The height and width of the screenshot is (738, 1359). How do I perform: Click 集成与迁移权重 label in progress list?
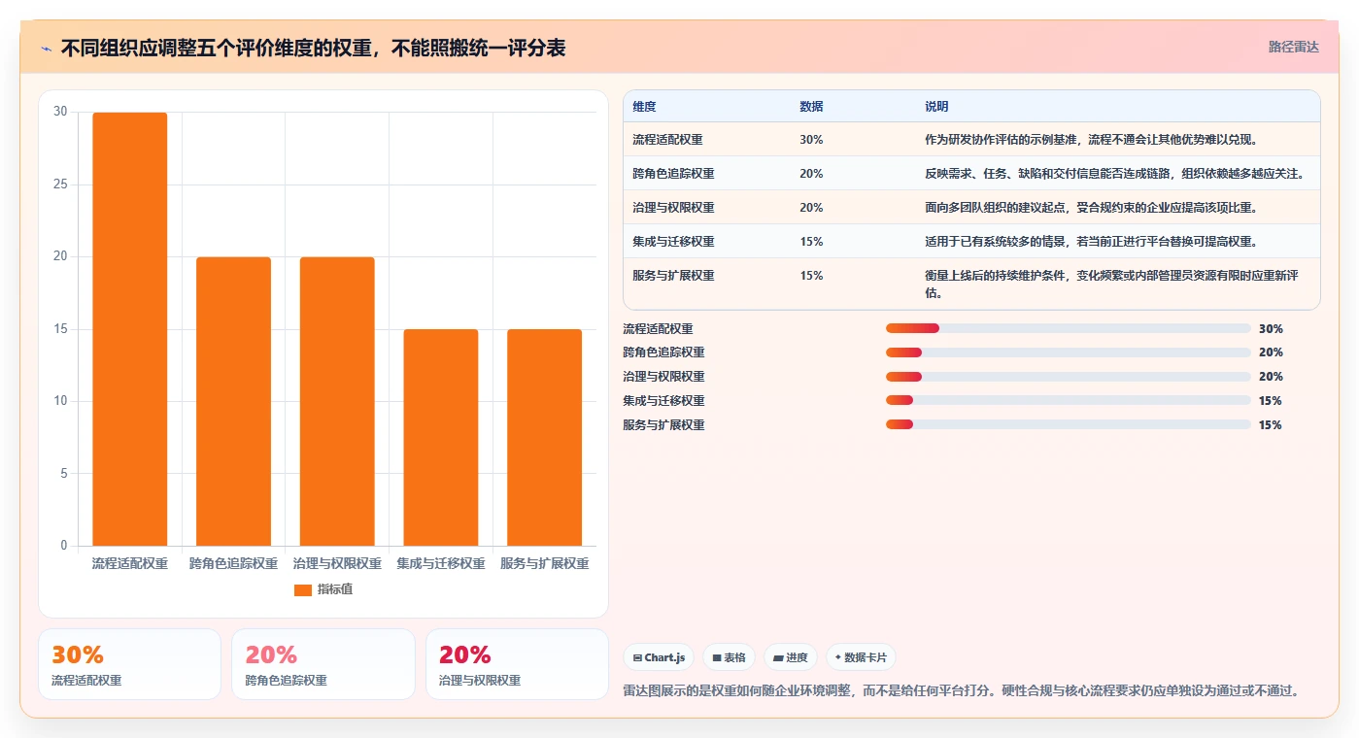(663, 401)
